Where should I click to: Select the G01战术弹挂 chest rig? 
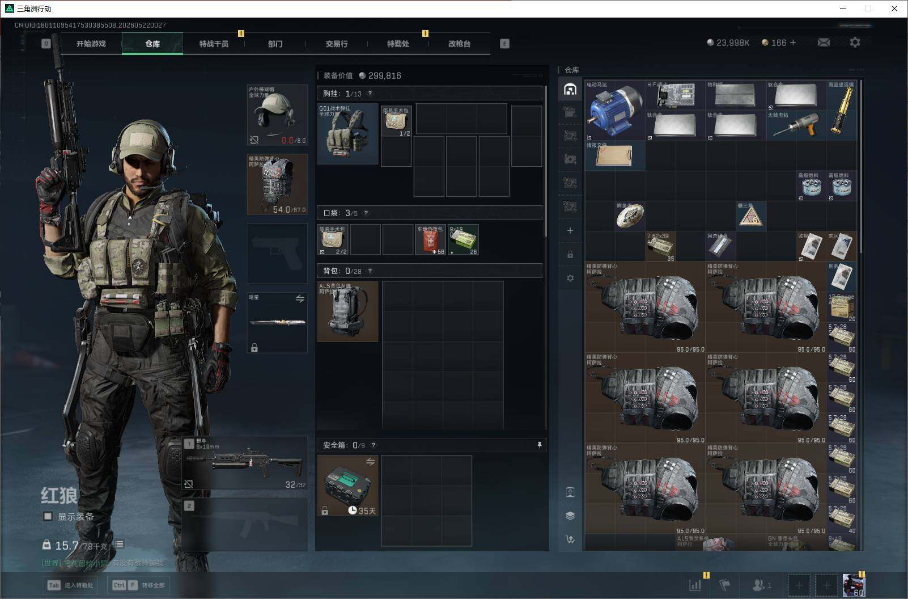point(347,134)
